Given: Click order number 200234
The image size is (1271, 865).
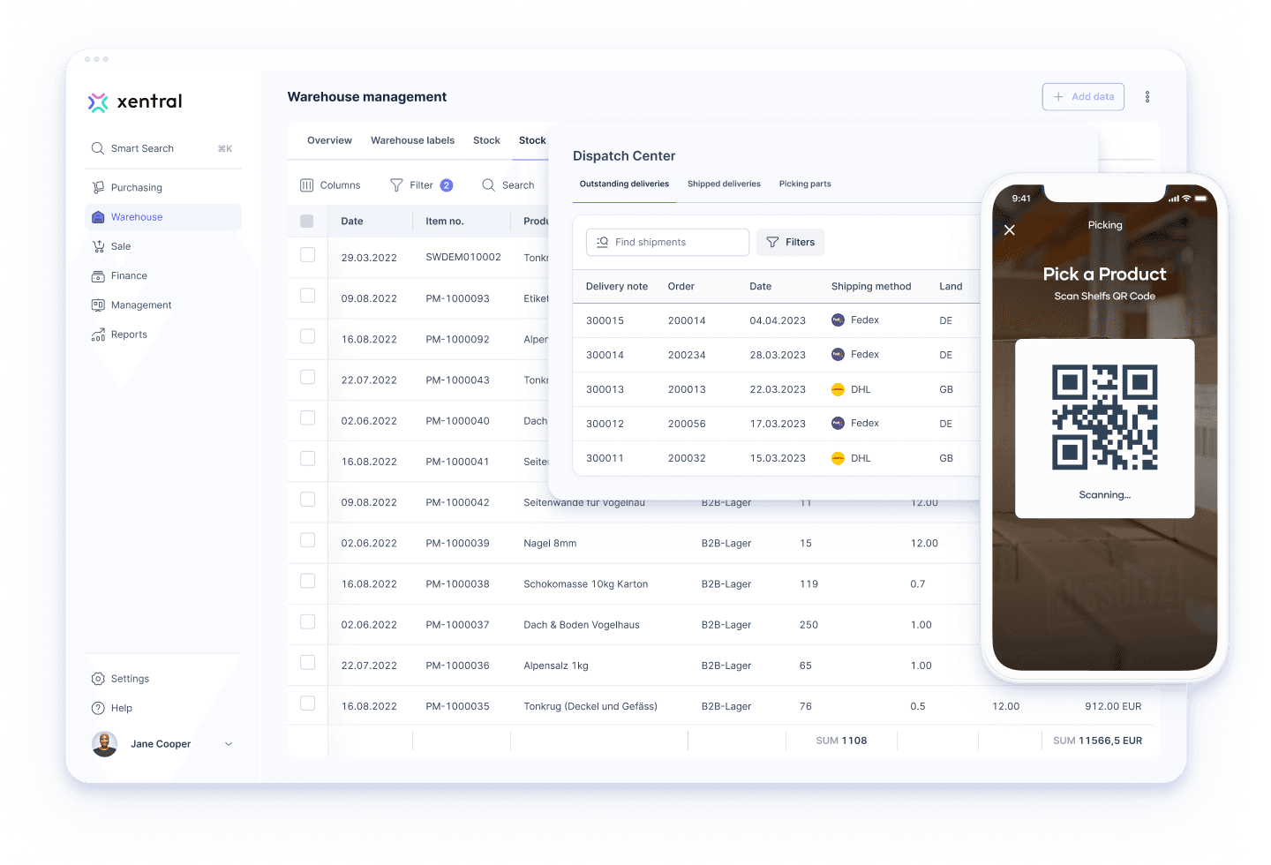Looking at the screenshot, I should tap(687, 356).
